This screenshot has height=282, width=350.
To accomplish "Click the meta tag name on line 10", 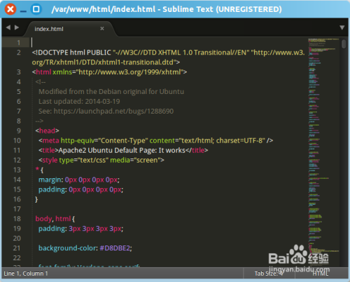I will 50,140.
